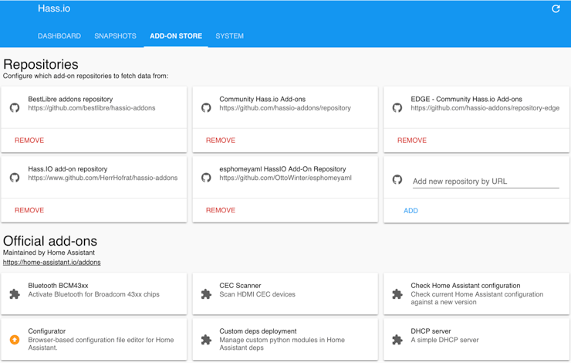Open the DHCP server add-on title
This screenshot has height=363, width=571.
click(431, 331)
